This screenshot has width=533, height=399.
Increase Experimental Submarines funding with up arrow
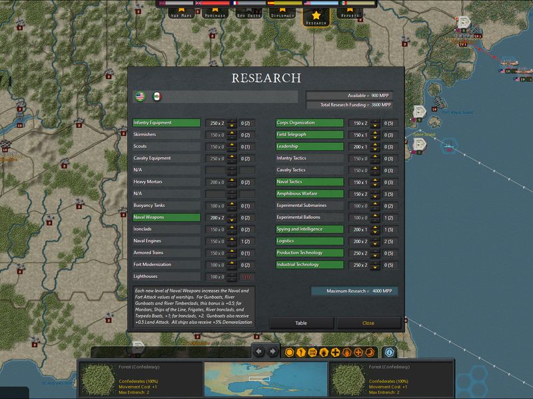pos(375,203)
